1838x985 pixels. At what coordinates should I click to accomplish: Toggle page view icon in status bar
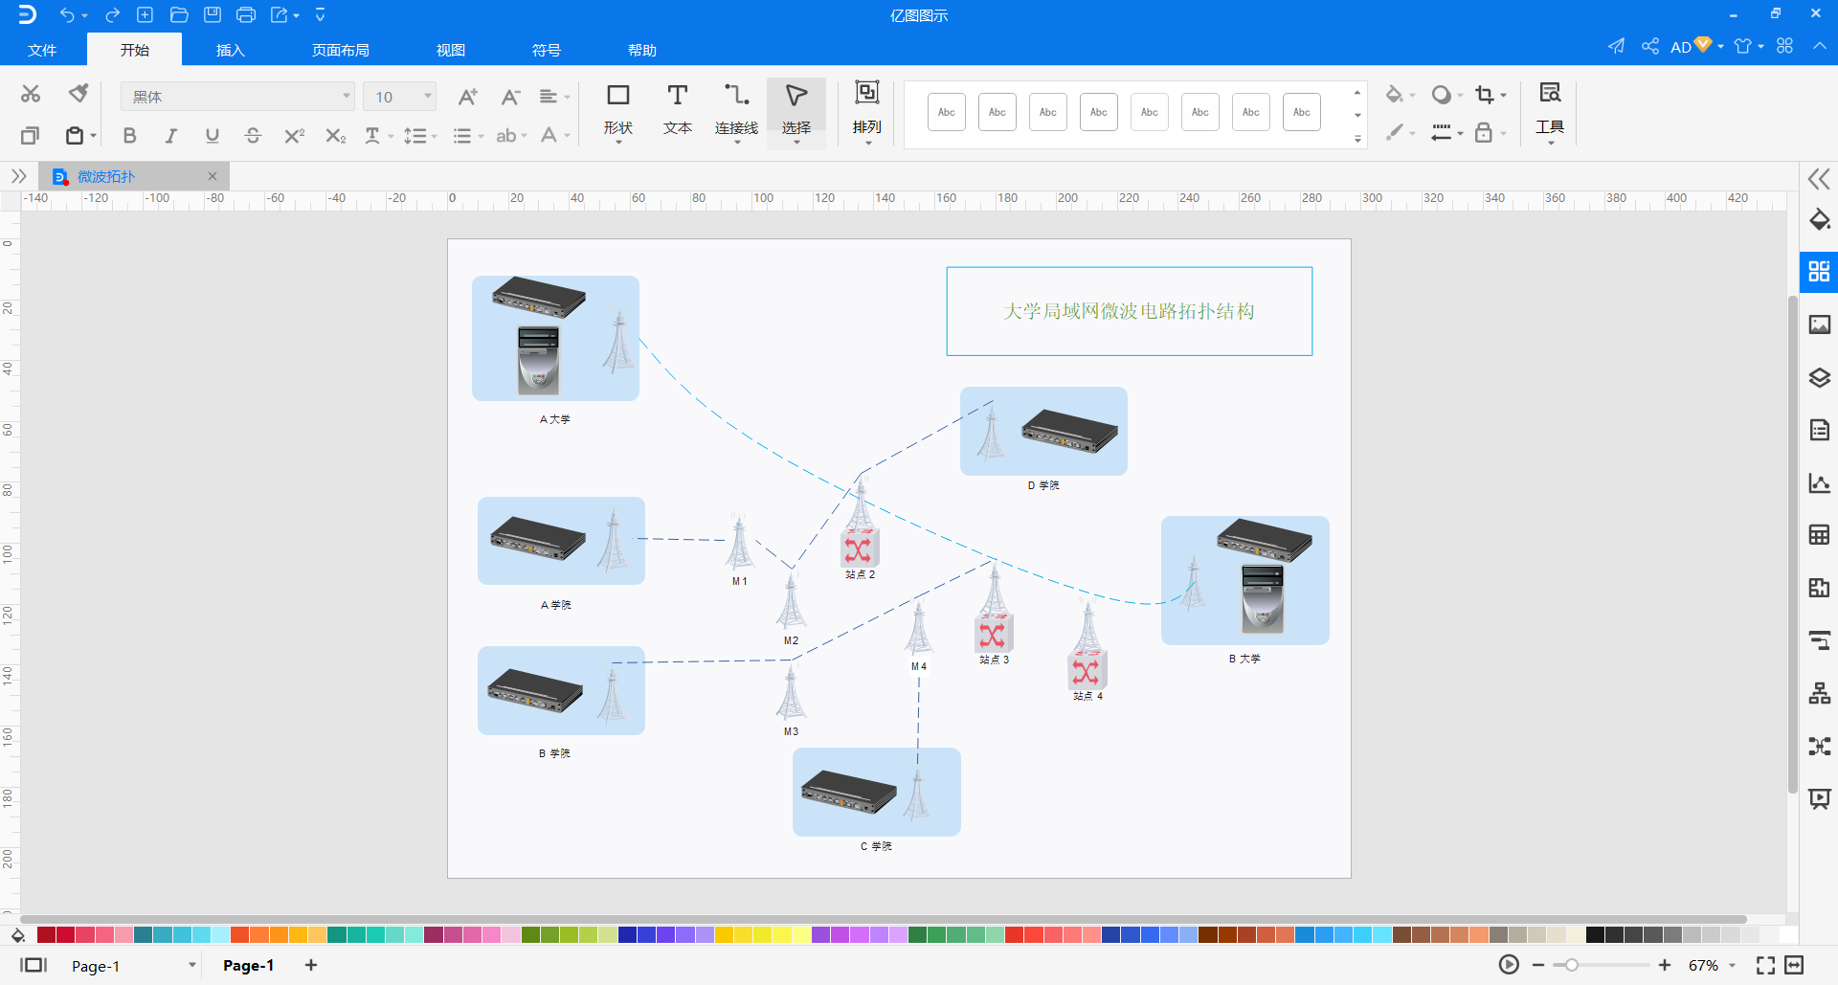point(34,965)
